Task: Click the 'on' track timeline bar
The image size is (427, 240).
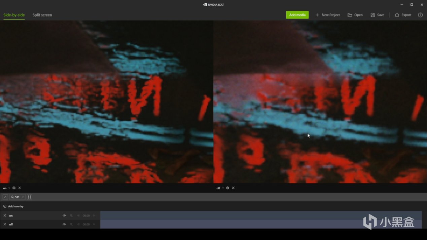Action: pyautogui.click(x=261, y=215)
